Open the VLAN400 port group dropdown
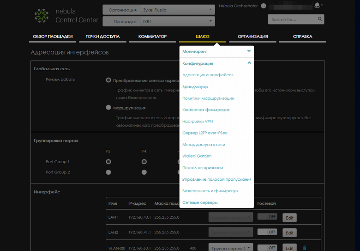The image size is (360, 251). (231, 248)
